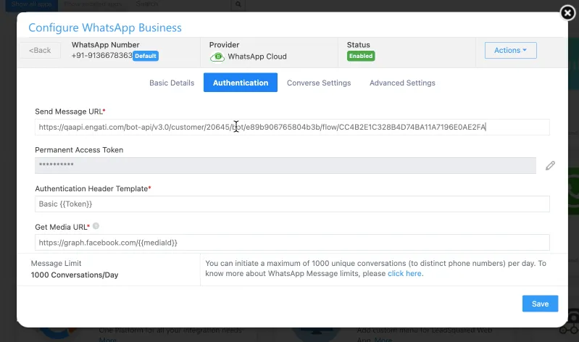Click the WhatsApp Cloud provider icon

point(217,57)
